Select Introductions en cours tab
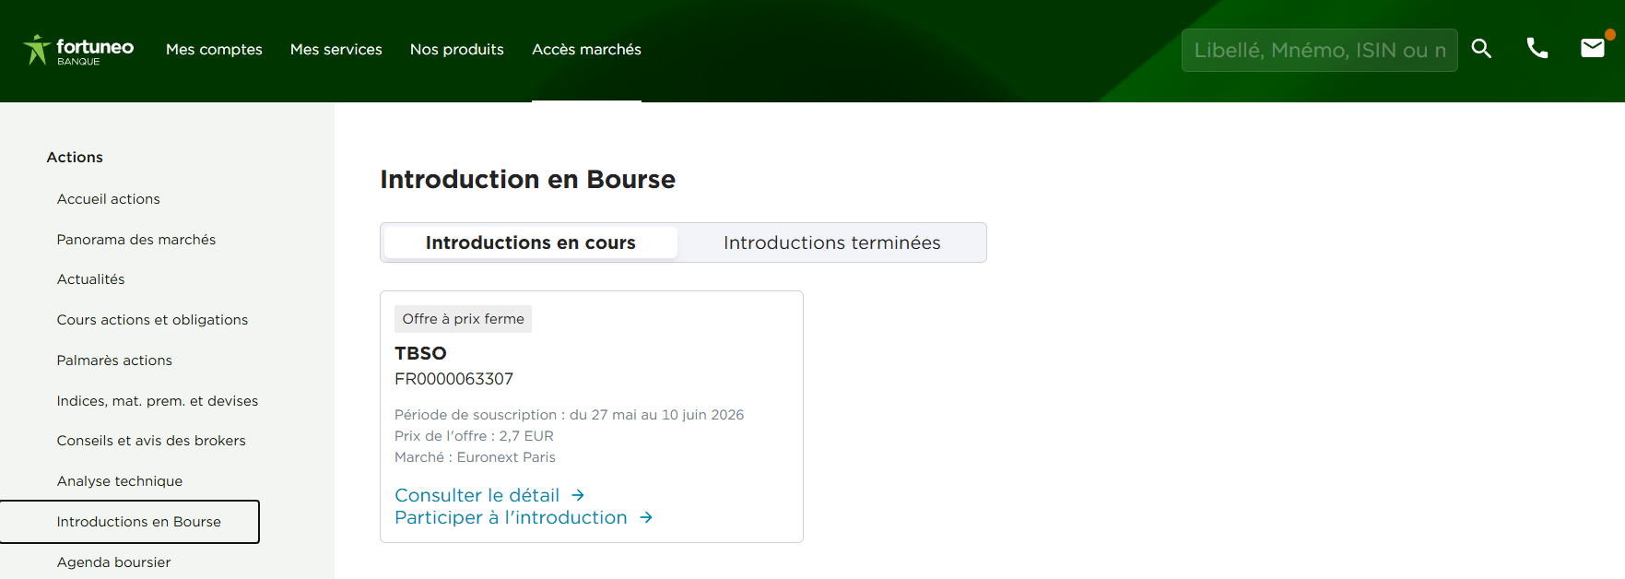Image resolution: width=1625 pixels, height=579 pixels. pyautogui.click(x=531, y=242)
